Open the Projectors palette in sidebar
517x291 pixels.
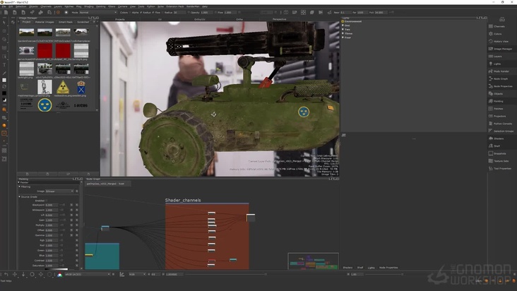(499, 116)
